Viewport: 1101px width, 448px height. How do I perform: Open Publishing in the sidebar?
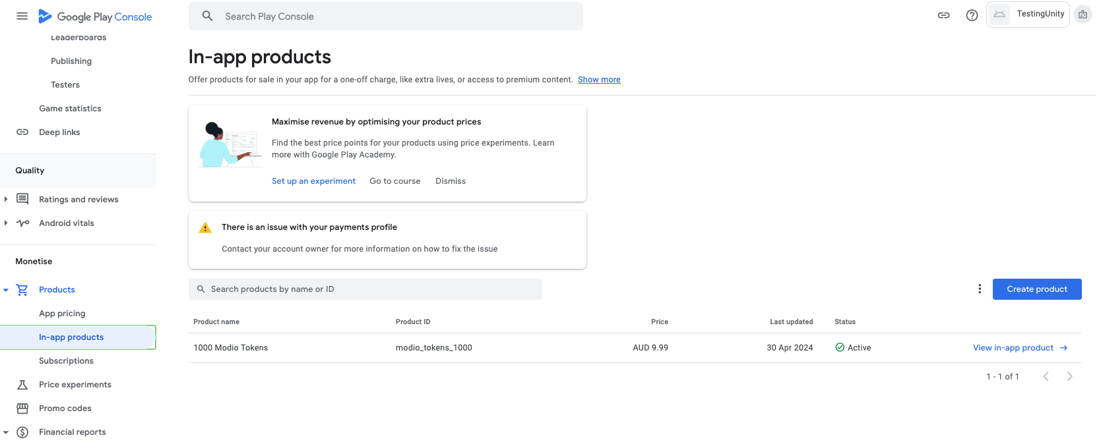pyautogui.click(x=71, y=61)
